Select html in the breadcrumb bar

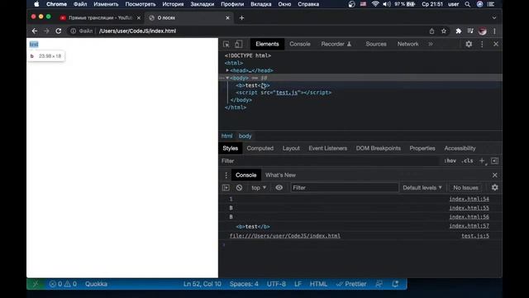click(226, 136)
